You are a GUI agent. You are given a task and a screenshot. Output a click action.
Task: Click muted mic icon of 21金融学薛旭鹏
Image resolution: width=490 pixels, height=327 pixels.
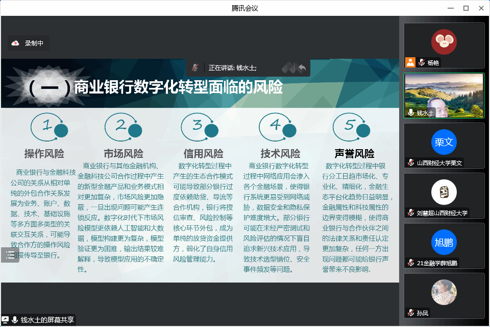pos(411,263)
